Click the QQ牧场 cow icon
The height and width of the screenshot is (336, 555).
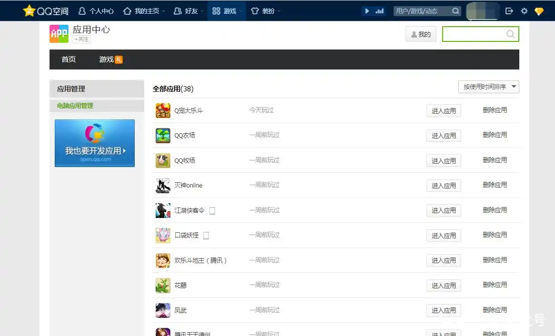(x=163, y=160)
